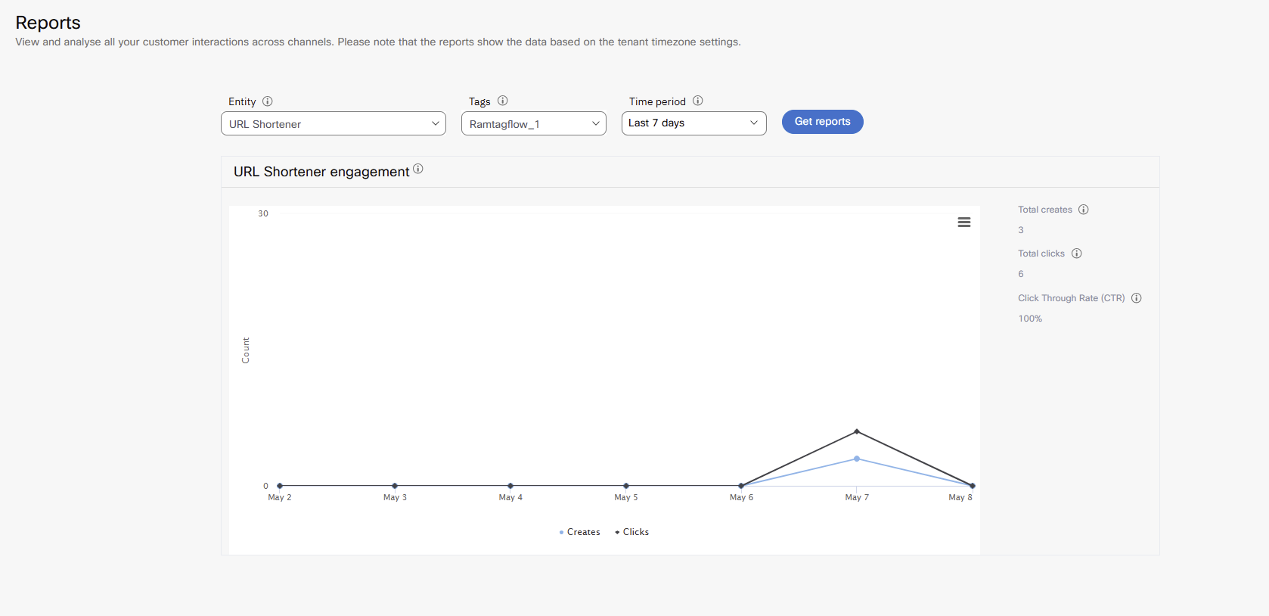
Task: Click the May 7 Creates data point
Action: click(857, 459)
